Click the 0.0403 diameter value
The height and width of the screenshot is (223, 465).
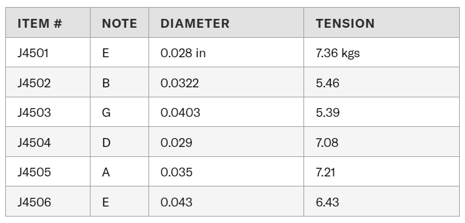pyautogui.click(x=180, y=113)
